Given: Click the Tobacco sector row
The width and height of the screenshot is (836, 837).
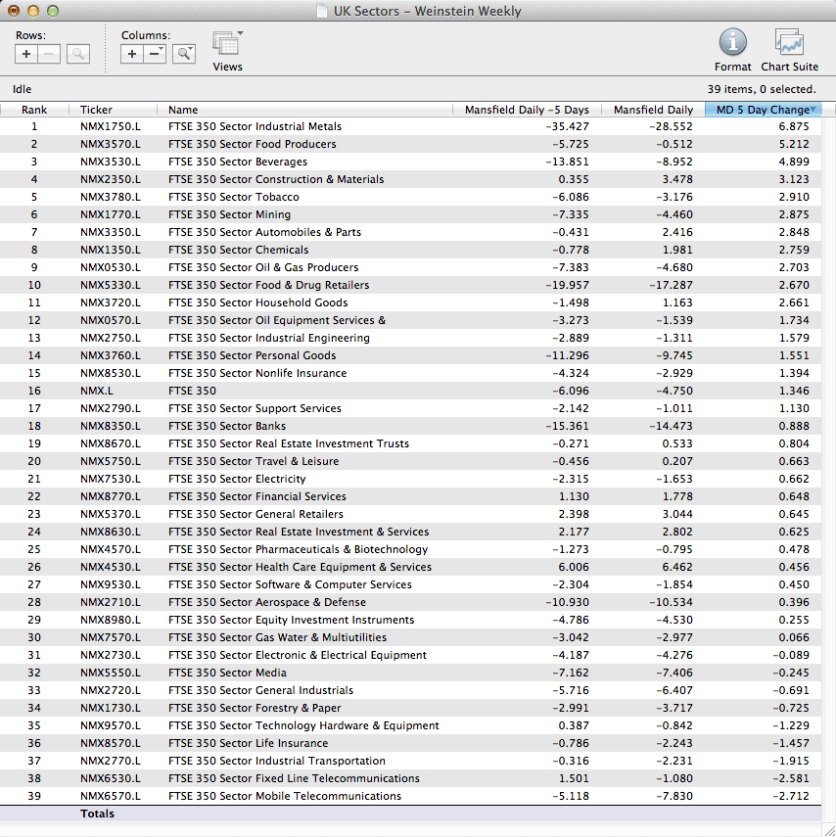Looking at the screenshot, I should click(x=233, y=197).
